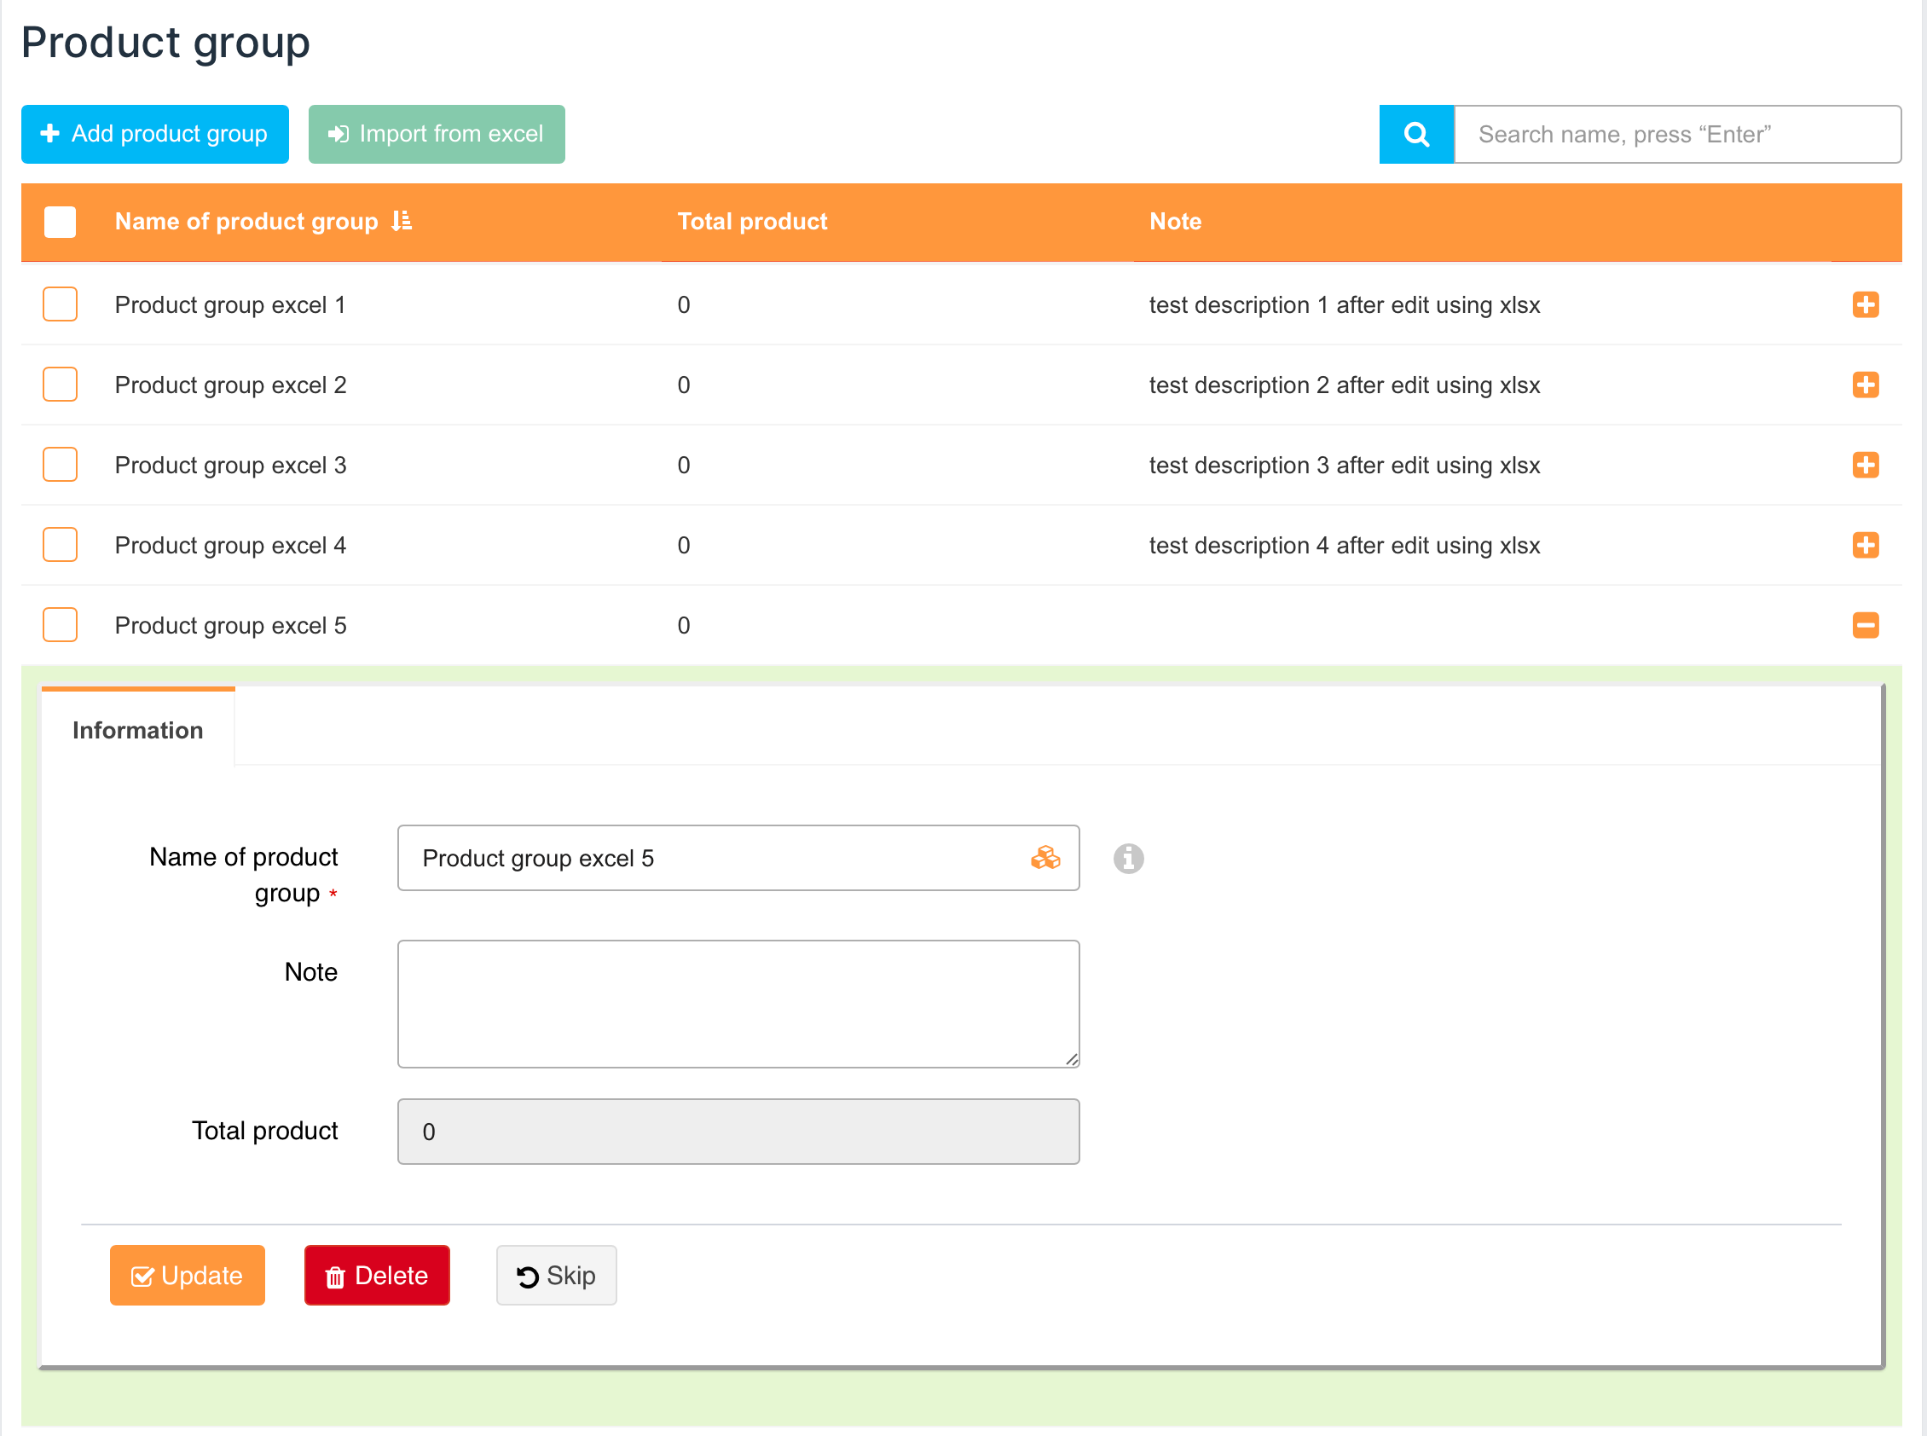Click the gray info icon next to name field
Screen dimensions: 1927x1436
1127,858
